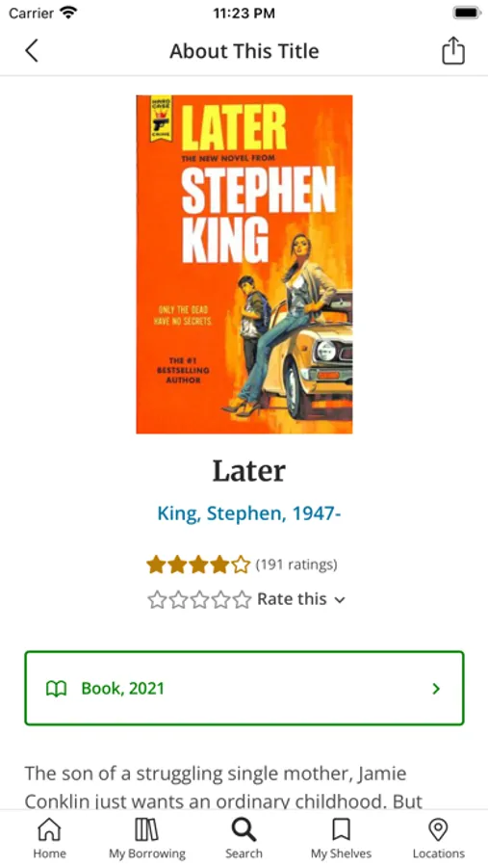This screenshot has width=488, height=867.
Task: Tap the Search magnifier icon
Action: (244, 830)
